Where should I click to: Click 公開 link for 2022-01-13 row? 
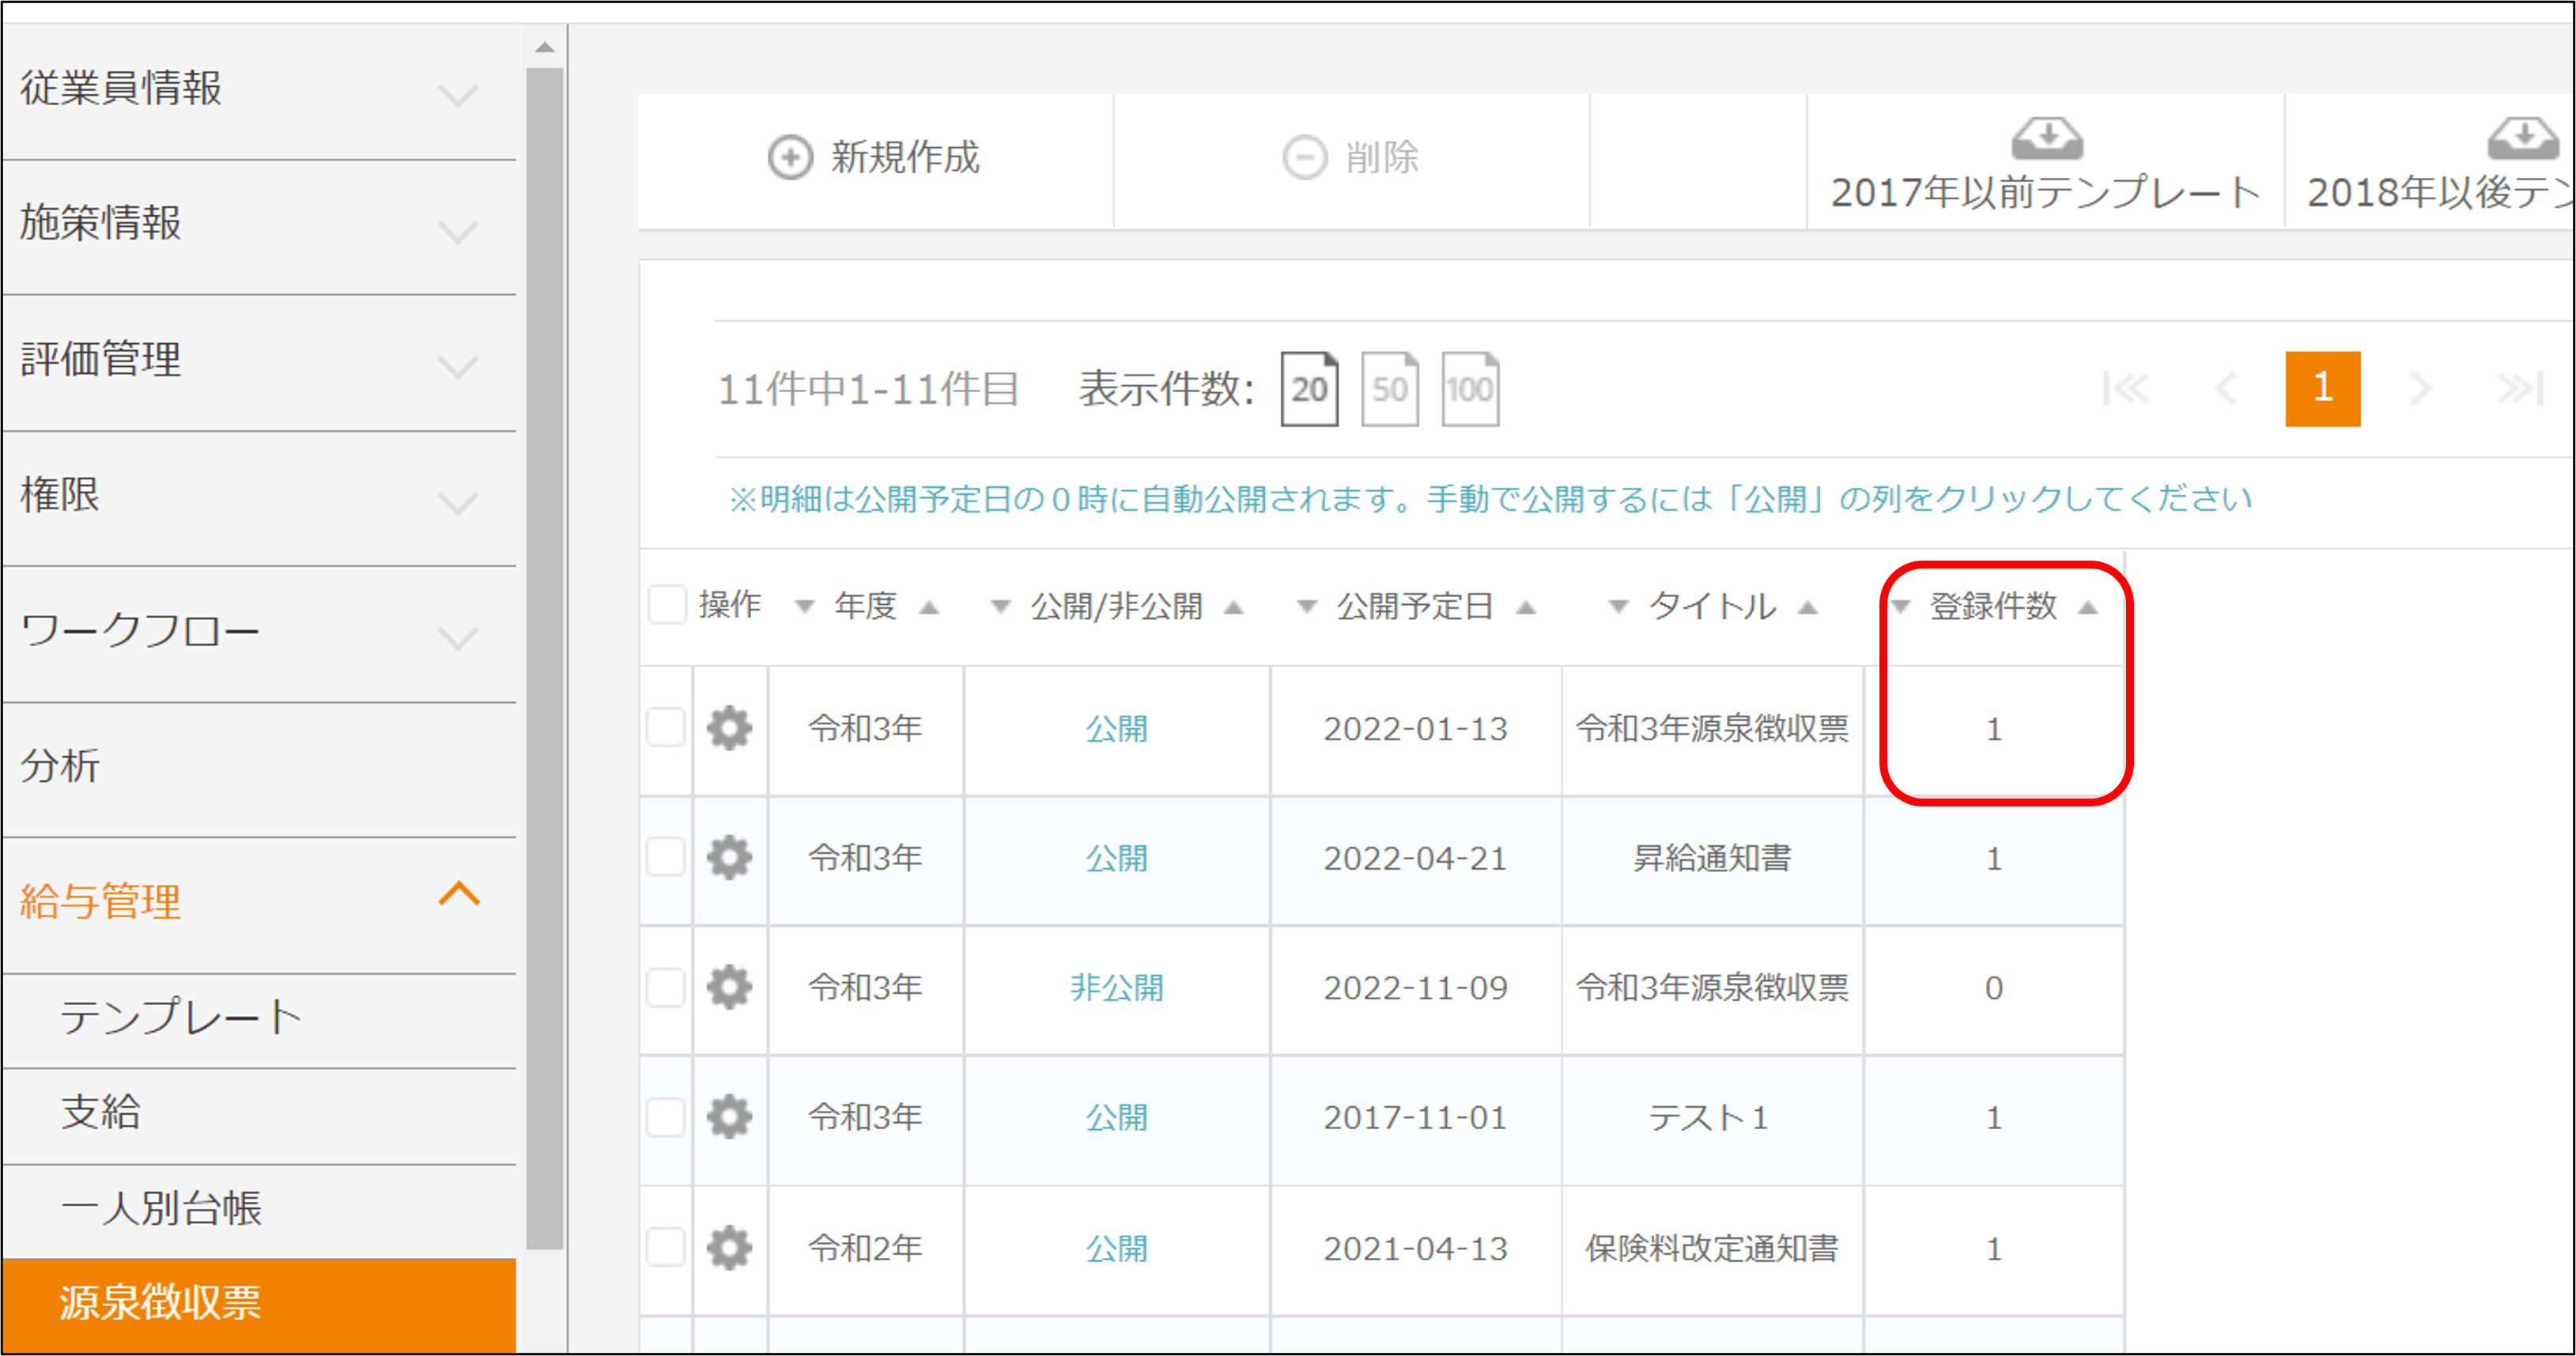click(1117, 729)
